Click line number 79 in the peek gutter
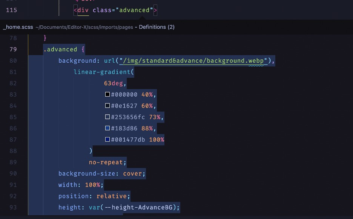 tap(13, 49)
